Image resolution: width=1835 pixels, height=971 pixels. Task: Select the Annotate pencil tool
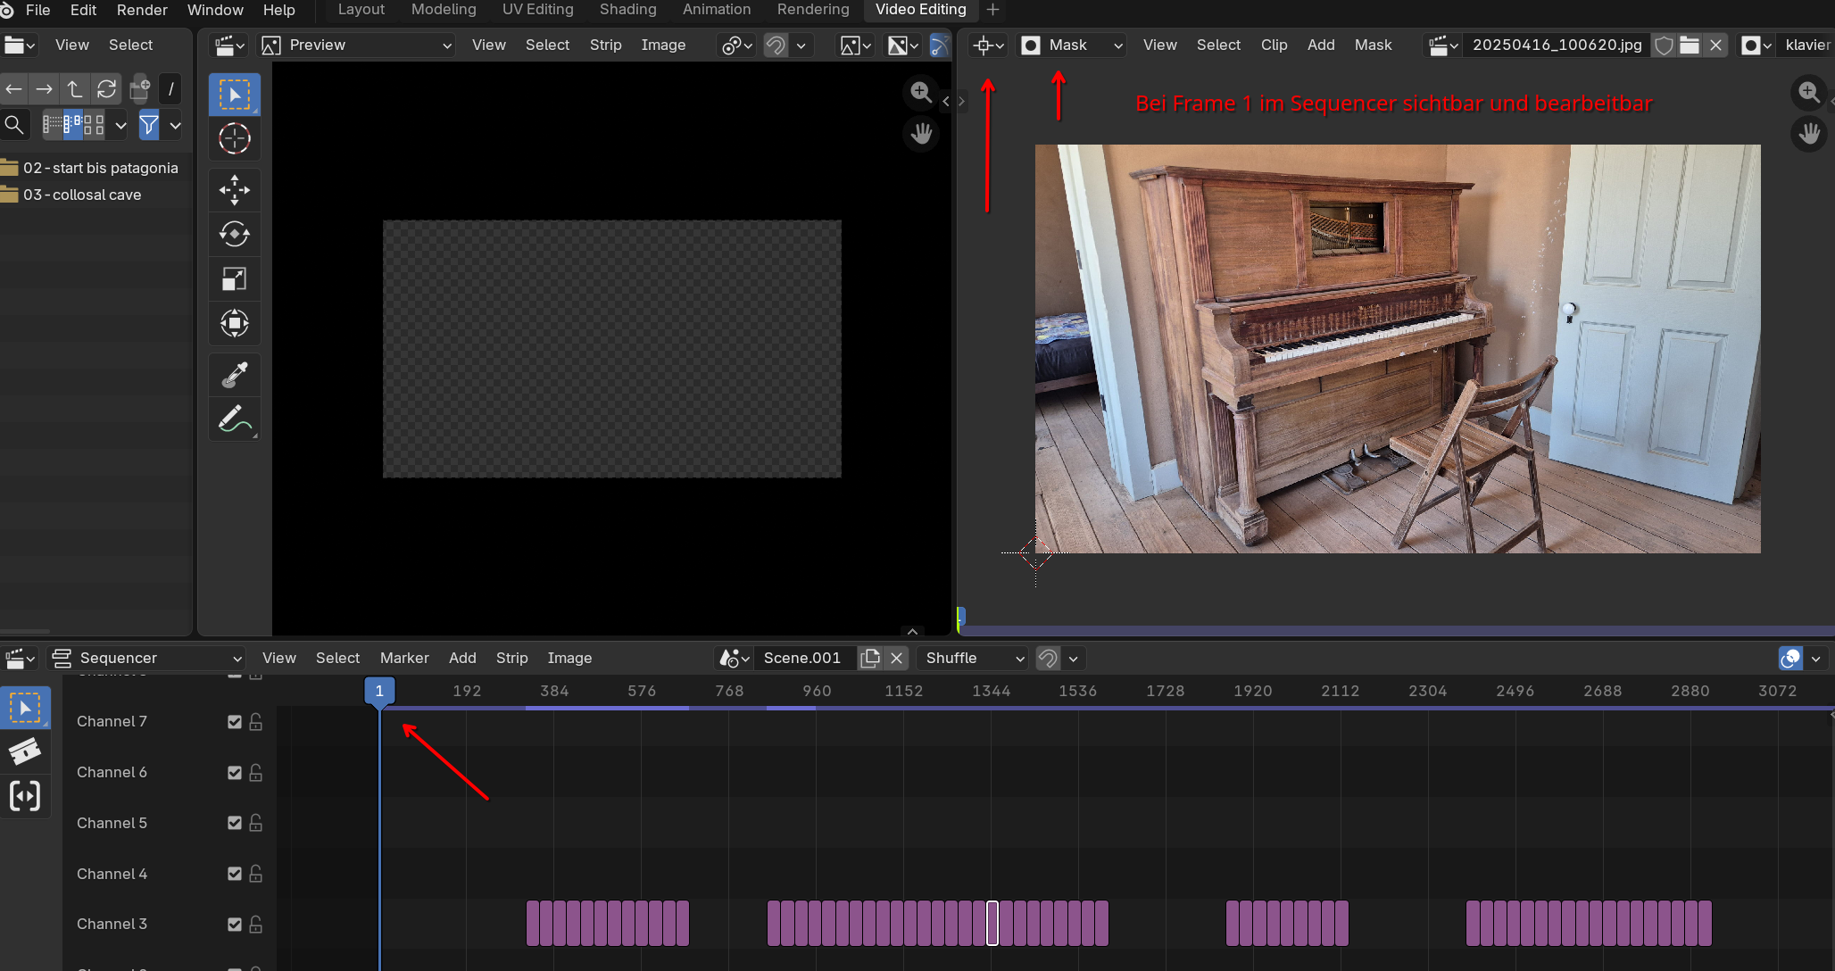[235, 419]
